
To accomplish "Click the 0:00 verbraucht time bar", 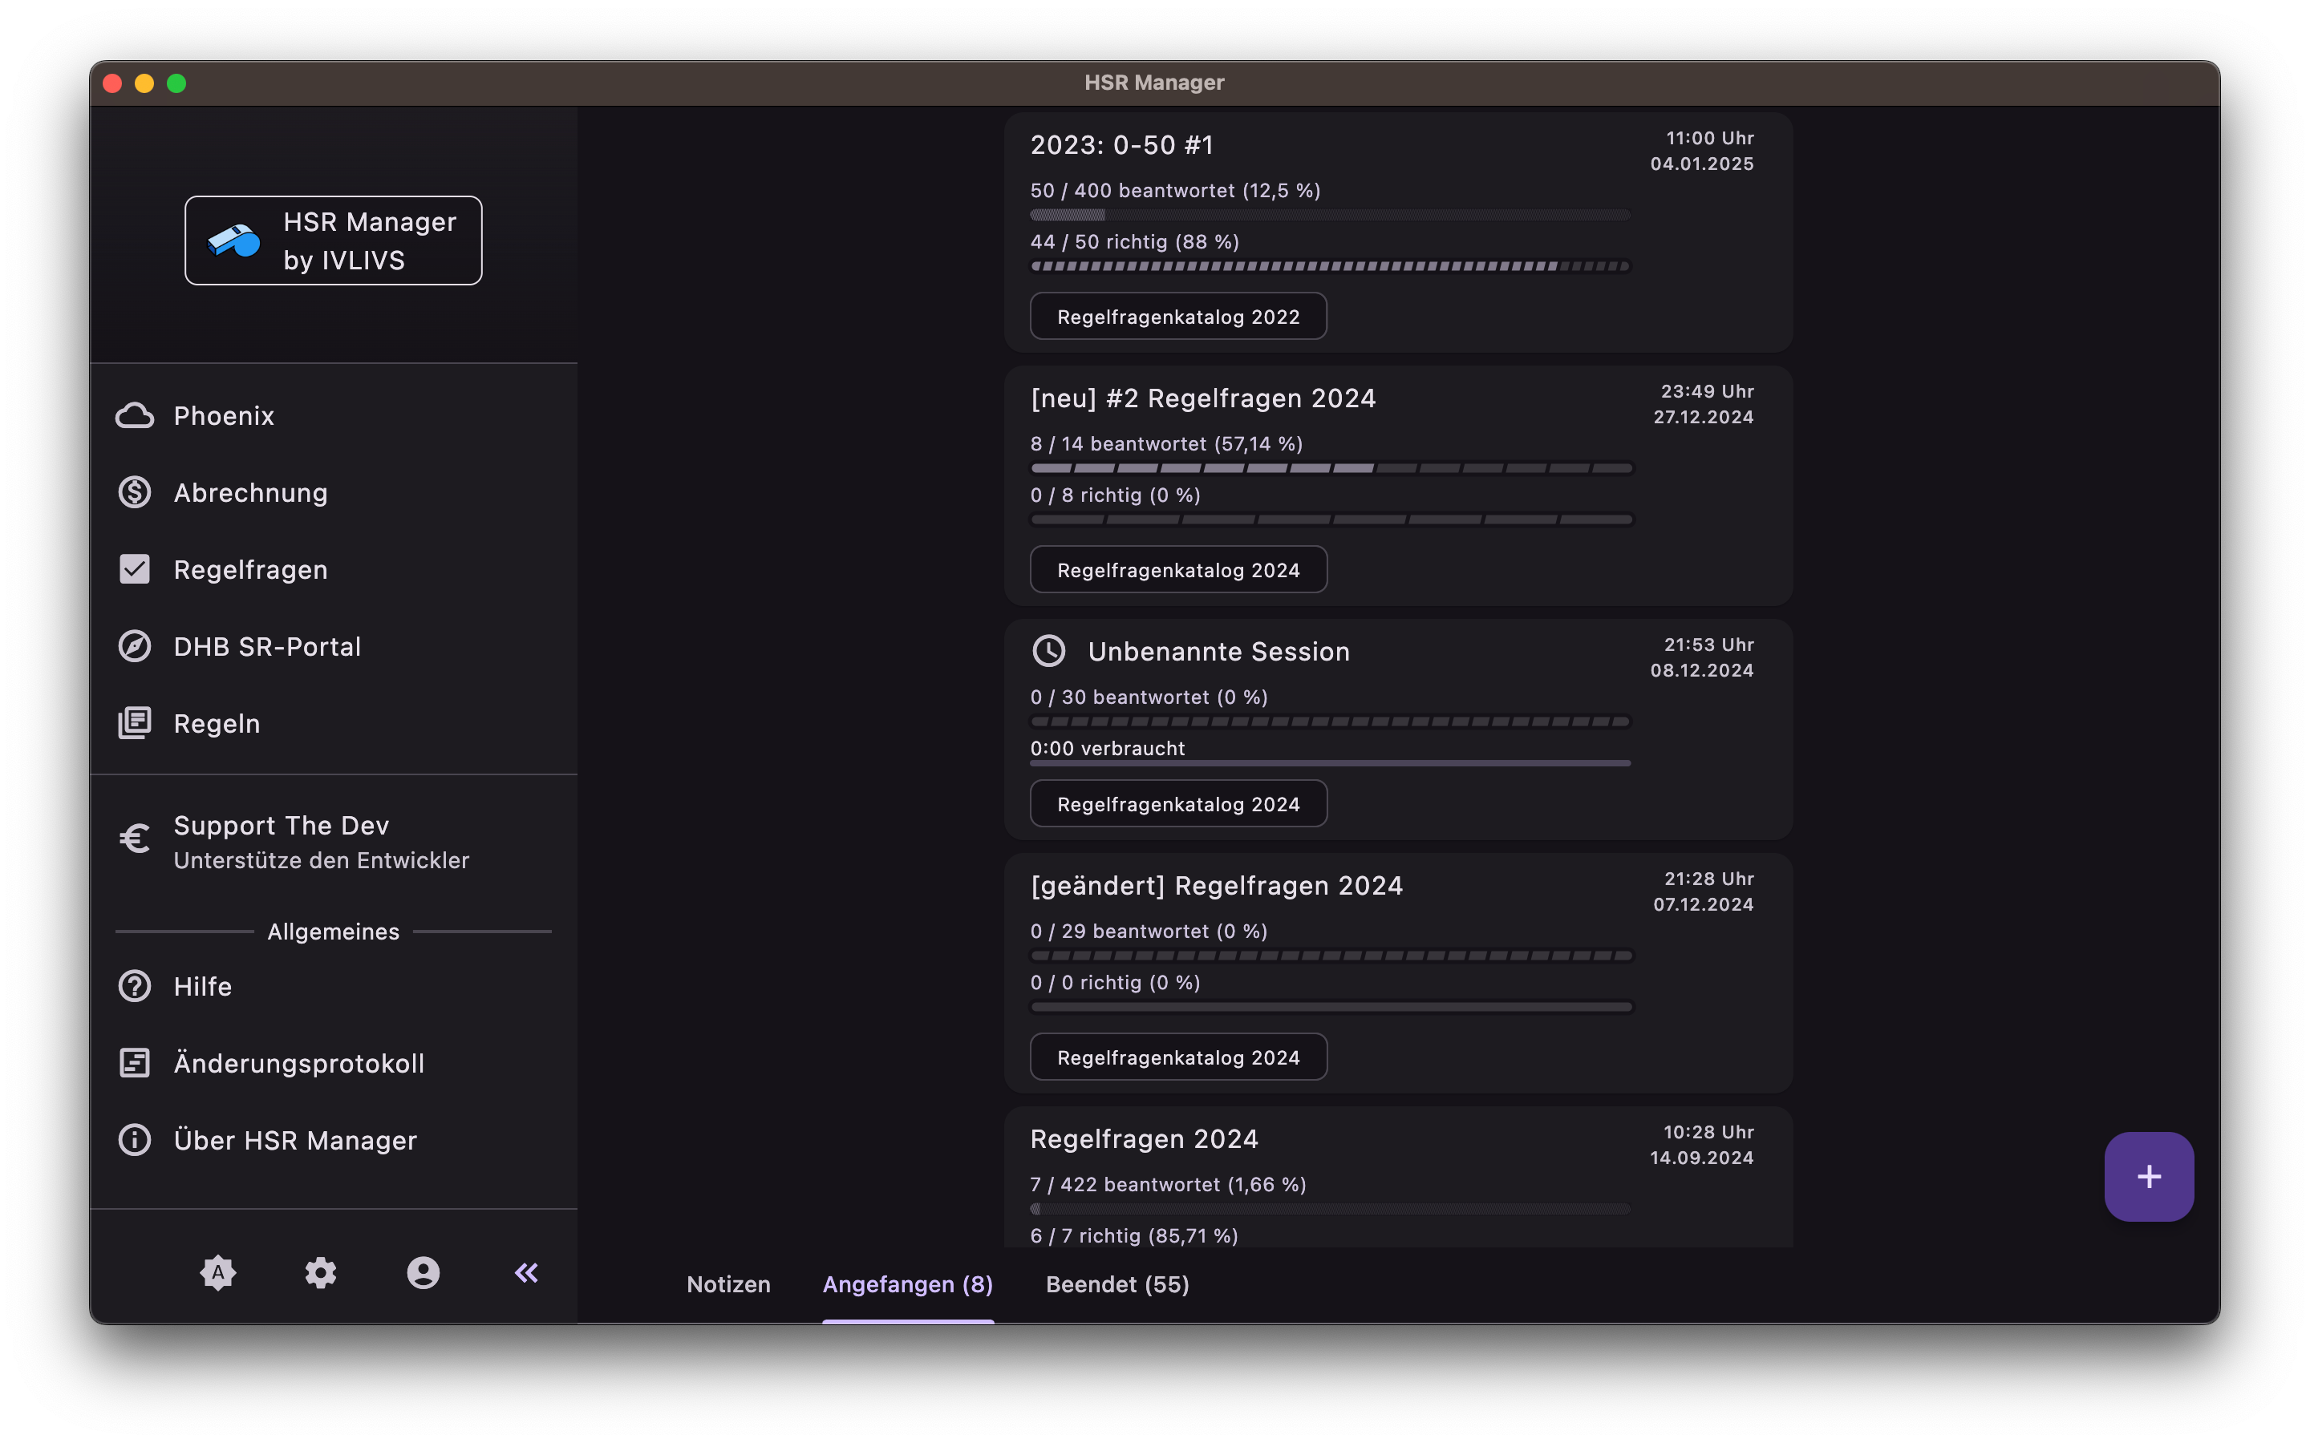I will point(1330,763).
